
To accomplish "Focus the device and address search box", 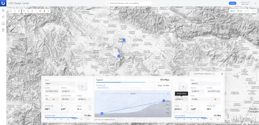I will pyautogui.click(x=129, y=3).
